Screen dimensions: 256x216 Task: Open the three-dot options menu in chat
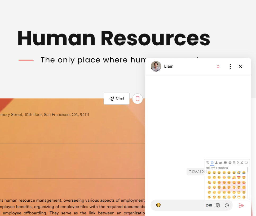click(x=230, y=66)
